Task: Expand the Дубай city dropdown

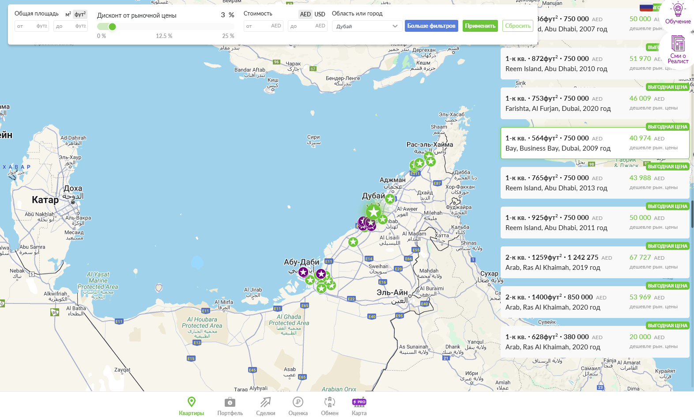Action: pos(367,26)
